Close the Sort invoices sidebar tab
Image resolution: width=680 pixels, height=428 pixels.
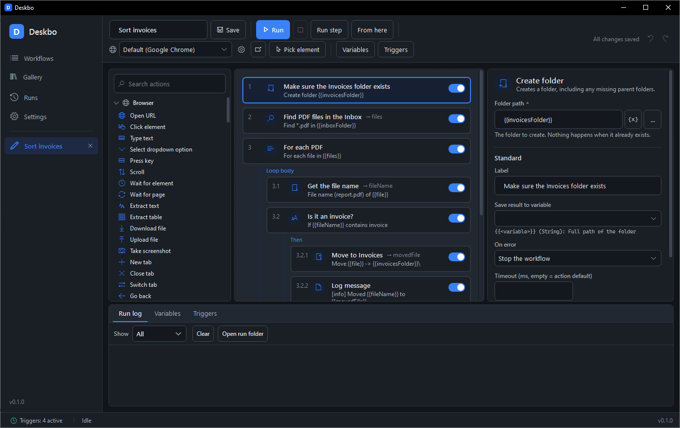click(x=90, y=146)
